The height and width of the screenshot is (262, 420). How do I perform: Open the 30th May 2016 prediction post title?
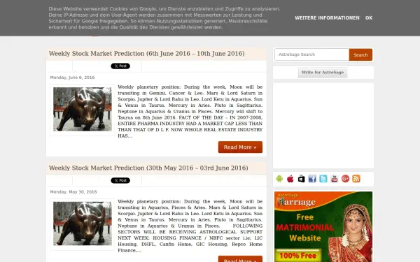click(148, 168)
